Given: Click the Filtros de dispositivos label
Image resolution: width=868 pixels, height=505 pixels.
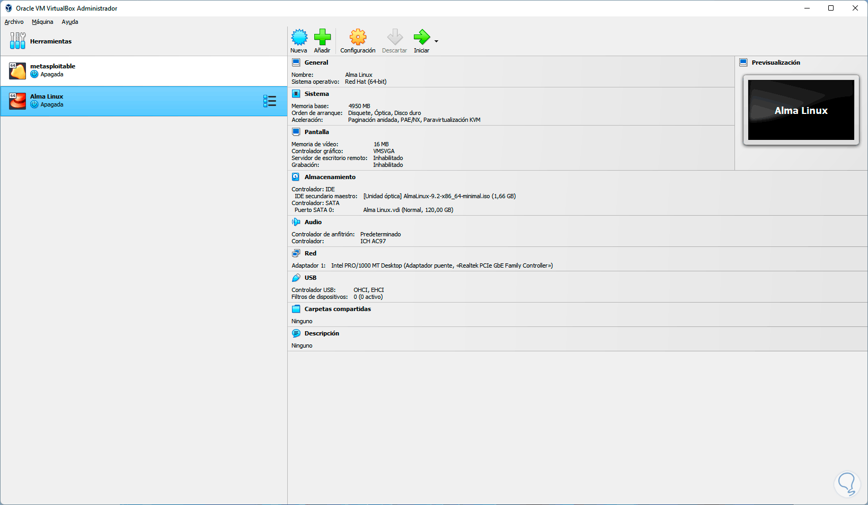Looking at the screenshot, I should click(320, 297).
